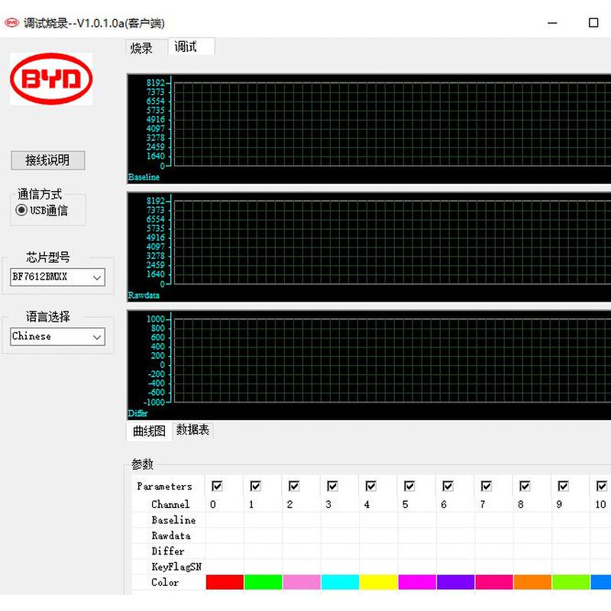Click the orange color swatch for channel 8

[532, 582]
